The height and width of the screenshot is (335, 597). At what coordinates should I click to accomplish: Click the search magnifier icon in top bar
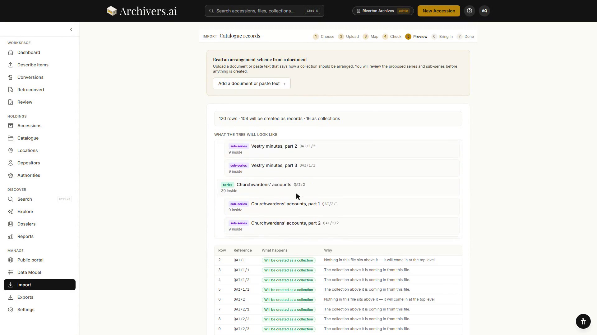[211, 11]
